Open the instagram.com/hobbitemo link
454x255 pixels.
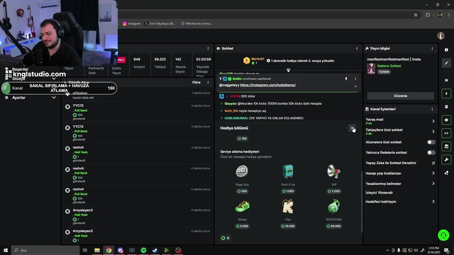(268, 85)
